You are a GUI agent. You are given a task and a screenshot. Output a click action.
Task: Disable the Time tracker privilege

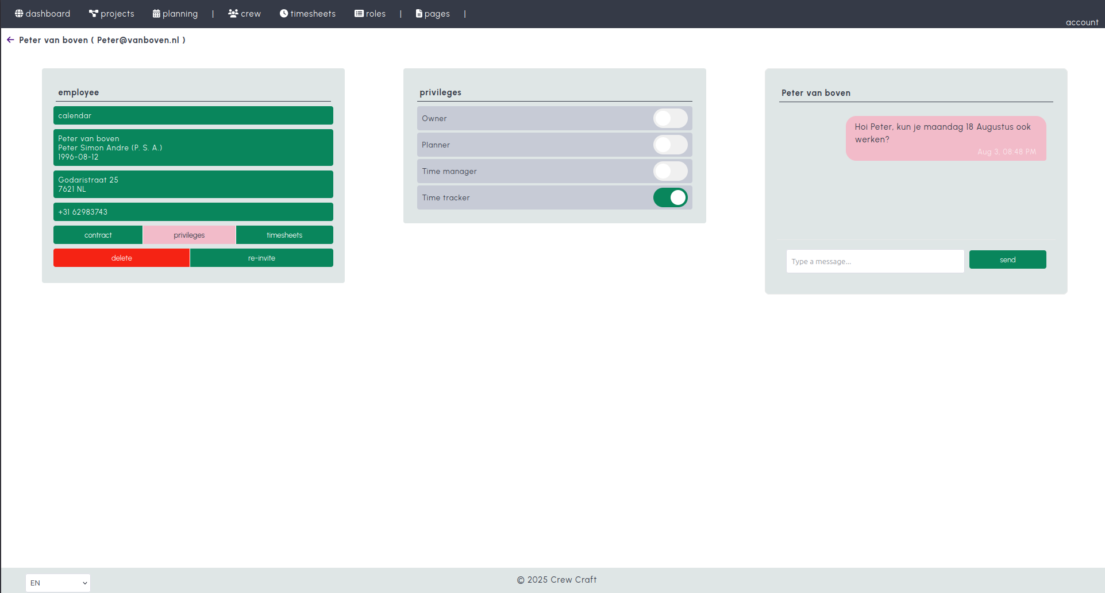click(x=670, y=197)
